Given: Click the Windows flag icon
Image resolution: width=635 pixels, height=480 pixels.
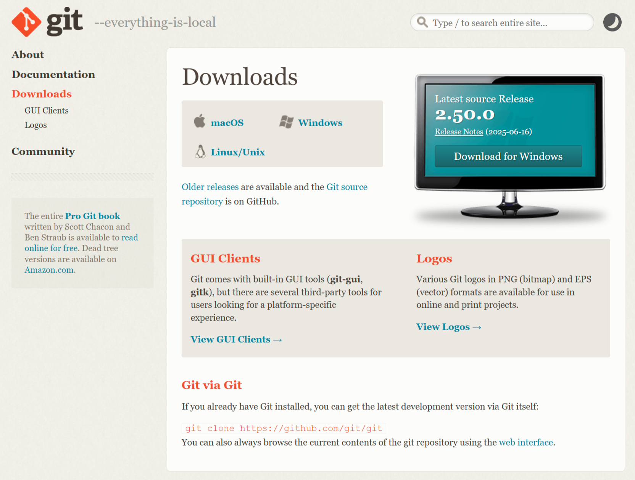Looking at the screenshot, I should click(x=286, y=122).
